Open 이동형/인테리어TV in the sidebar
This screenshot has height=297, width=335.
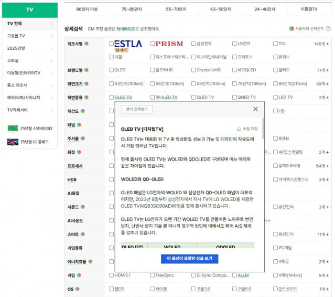pyautogui.click(x=30, y=73)
